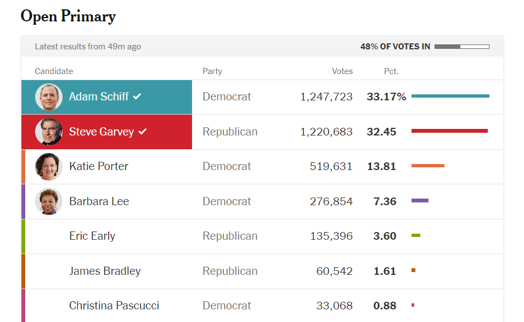Click the Party column header
524x322 pixels.
click(212, 71)
